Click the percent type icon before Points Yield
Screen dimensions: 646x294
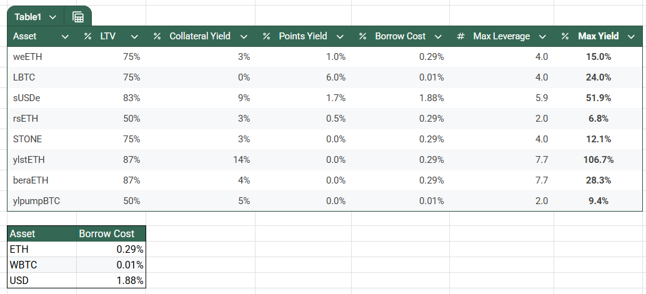click(x=267, y=36)
